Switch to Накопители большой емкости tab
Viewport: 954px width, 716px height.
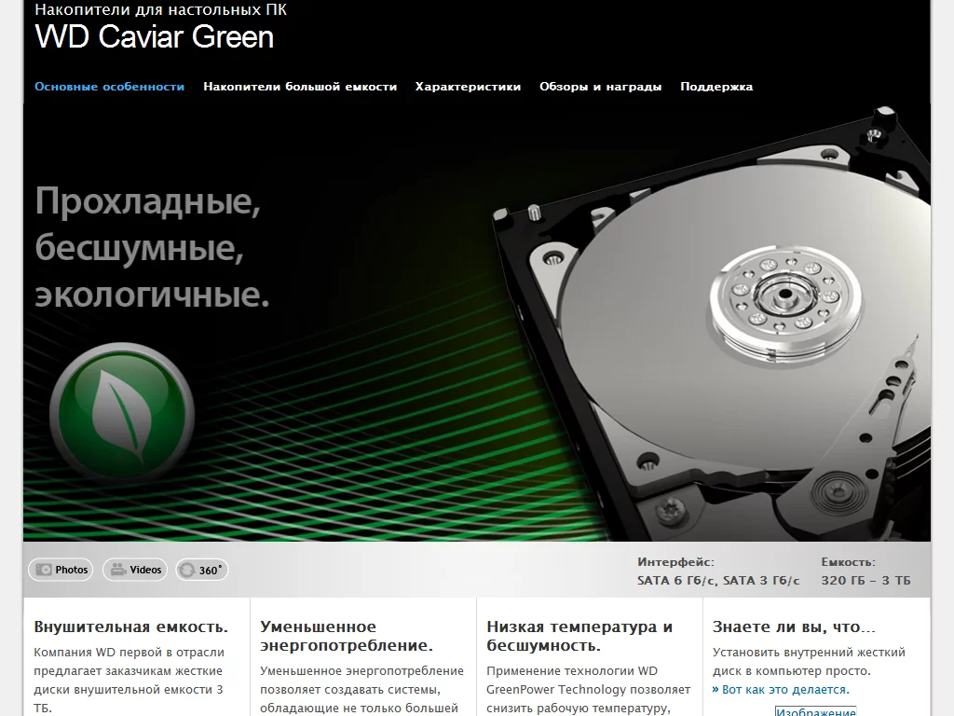pos(300,87)
